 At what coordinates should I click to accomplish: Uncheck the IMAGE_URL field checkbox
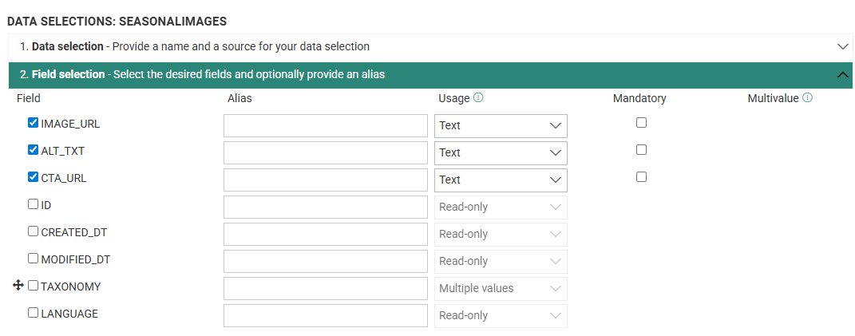(34, 123)
